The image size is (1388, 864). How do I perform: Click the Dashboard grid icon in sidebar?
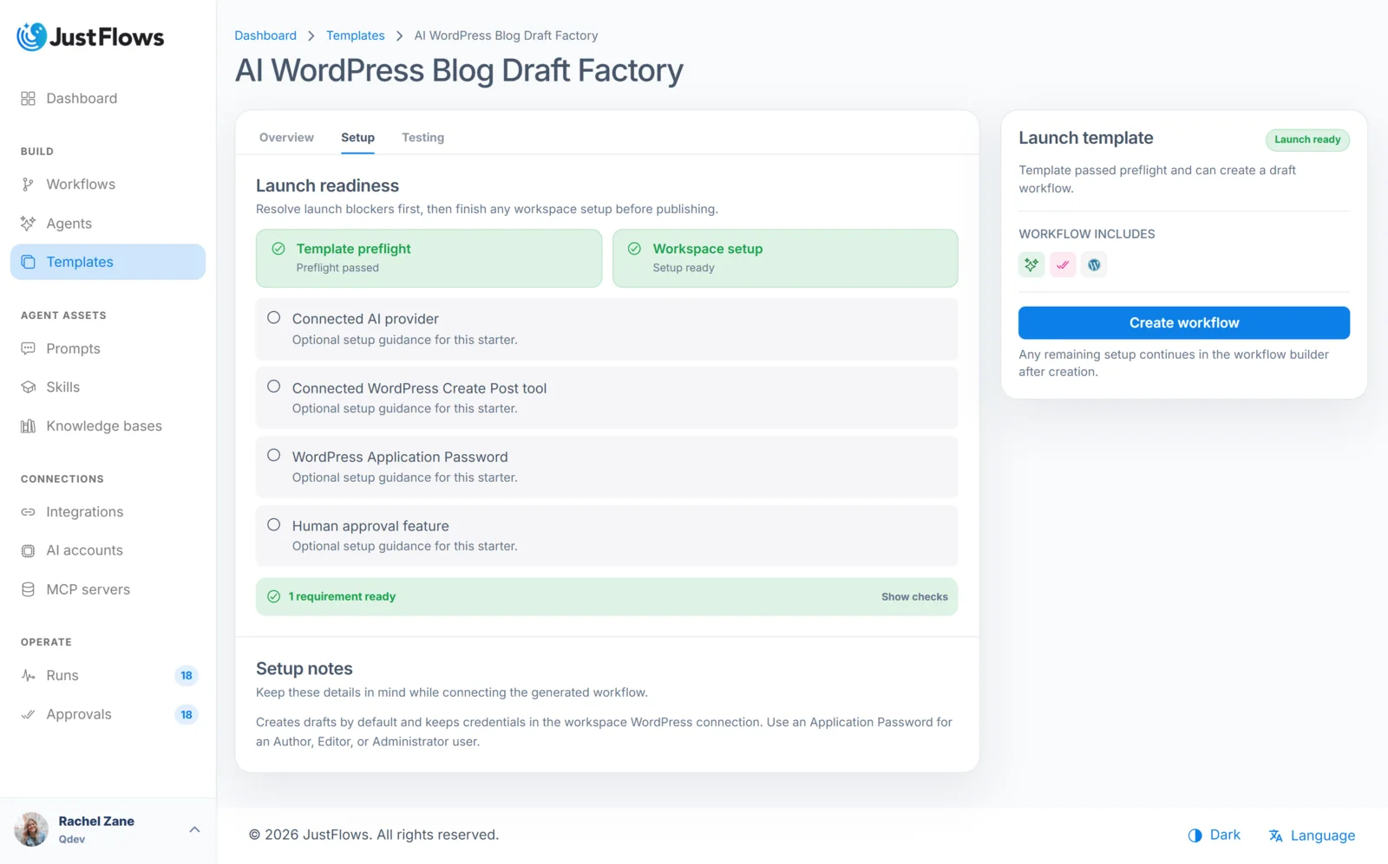click(x=28, y=99)
